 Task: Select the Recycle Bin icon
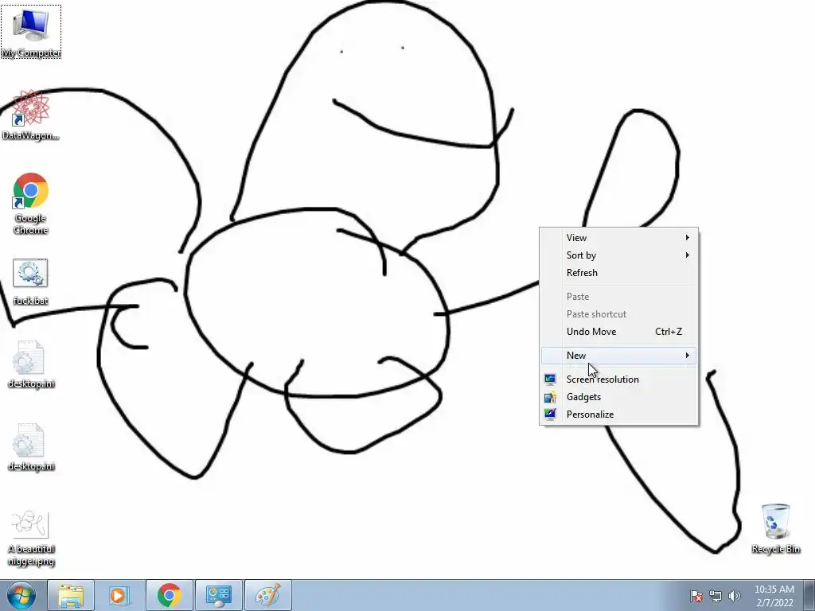pyautogui.click(x=775, y=529)
